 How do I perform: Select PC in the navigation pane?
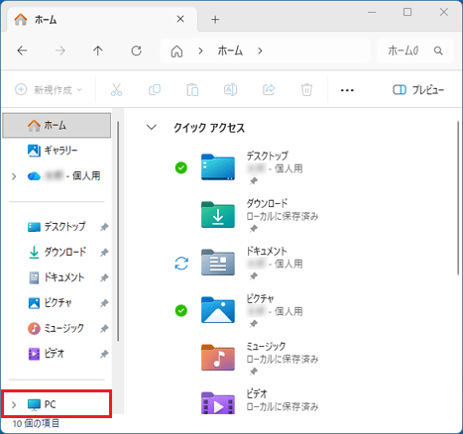coord(57,404)
